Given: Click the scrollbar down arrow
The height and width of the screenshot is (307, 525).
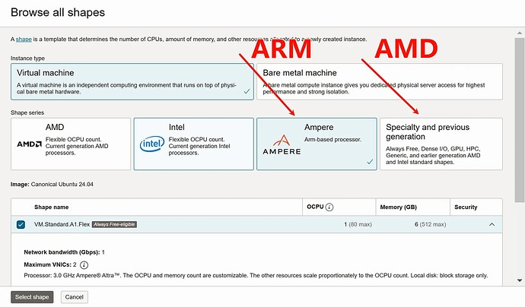Looking at the screenshot, I should pos(520,280).
